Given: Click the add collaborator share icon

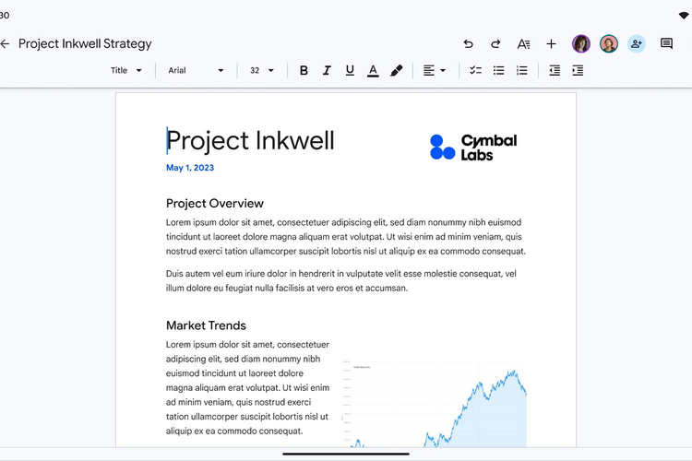Looking at the screenshot, I should (x=637, y=43).
